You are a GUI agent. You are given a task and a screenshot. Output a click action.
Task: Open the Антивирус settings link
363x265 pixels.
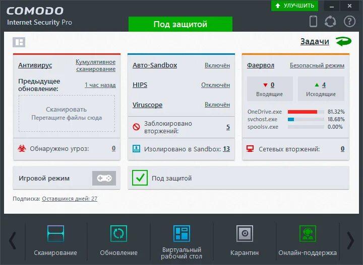coord(35,65)
